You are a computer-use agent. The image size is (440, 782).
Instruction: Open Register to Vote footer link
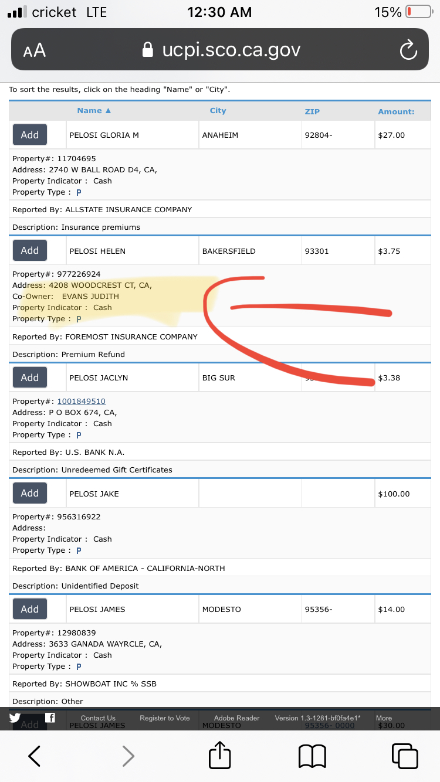click(165, 718)
